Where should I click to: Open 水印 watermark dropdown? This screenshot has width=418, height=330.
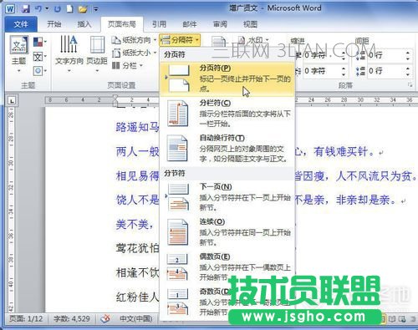[253, 40]
